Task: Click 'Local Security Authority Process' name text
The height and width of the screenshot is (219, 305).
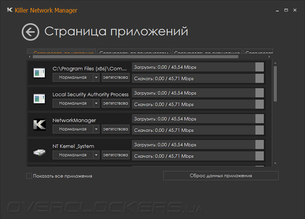Action: pyautogui.click(x=91, y=95)
